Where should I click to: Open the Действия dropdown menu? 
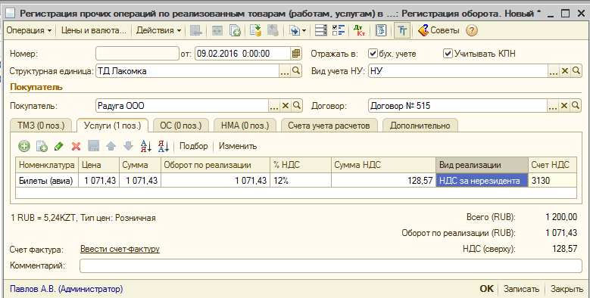[159, 30]
